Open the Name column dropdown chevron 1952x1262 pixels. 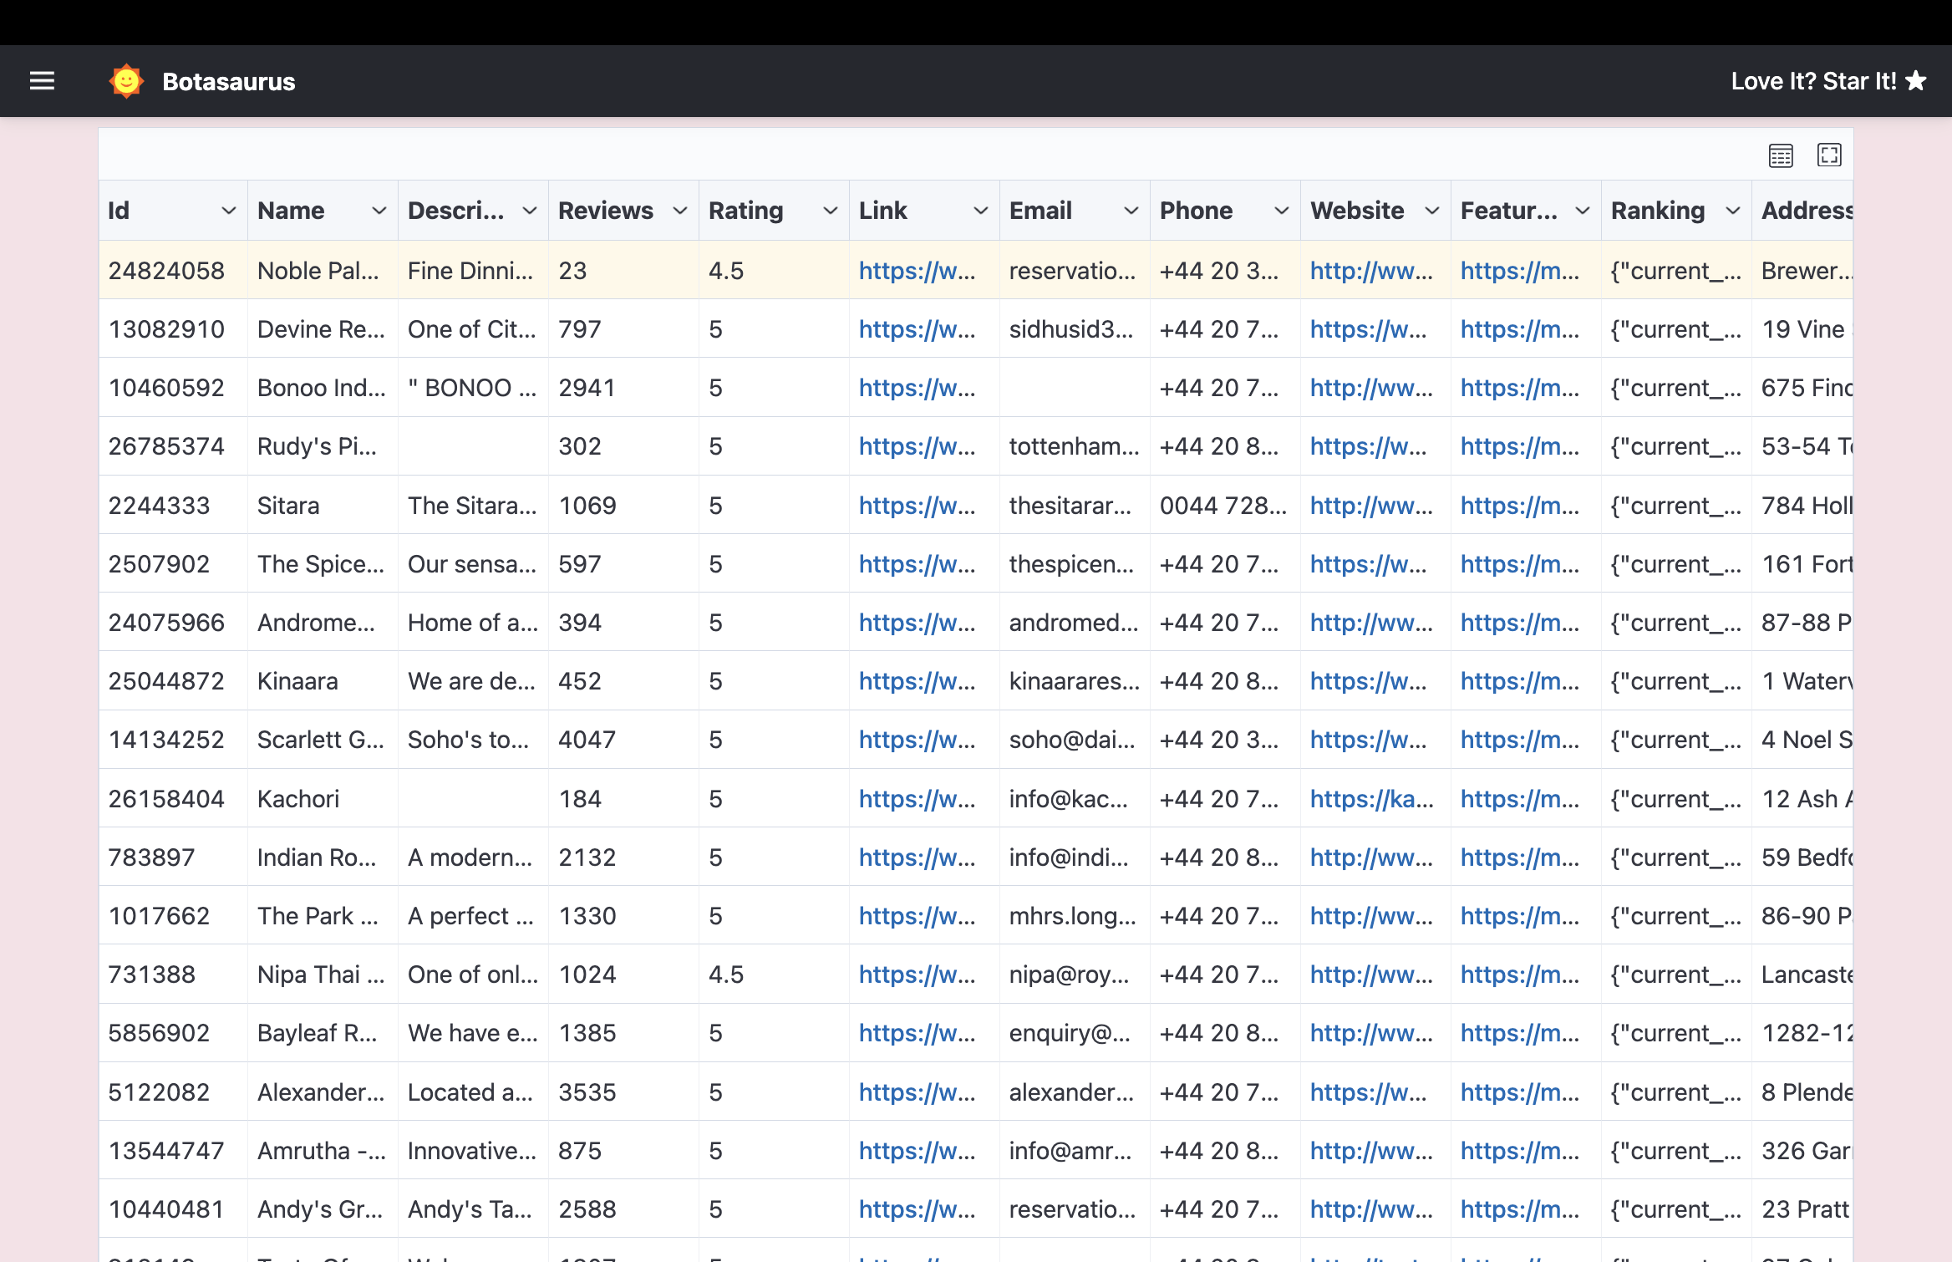[379, 211]
